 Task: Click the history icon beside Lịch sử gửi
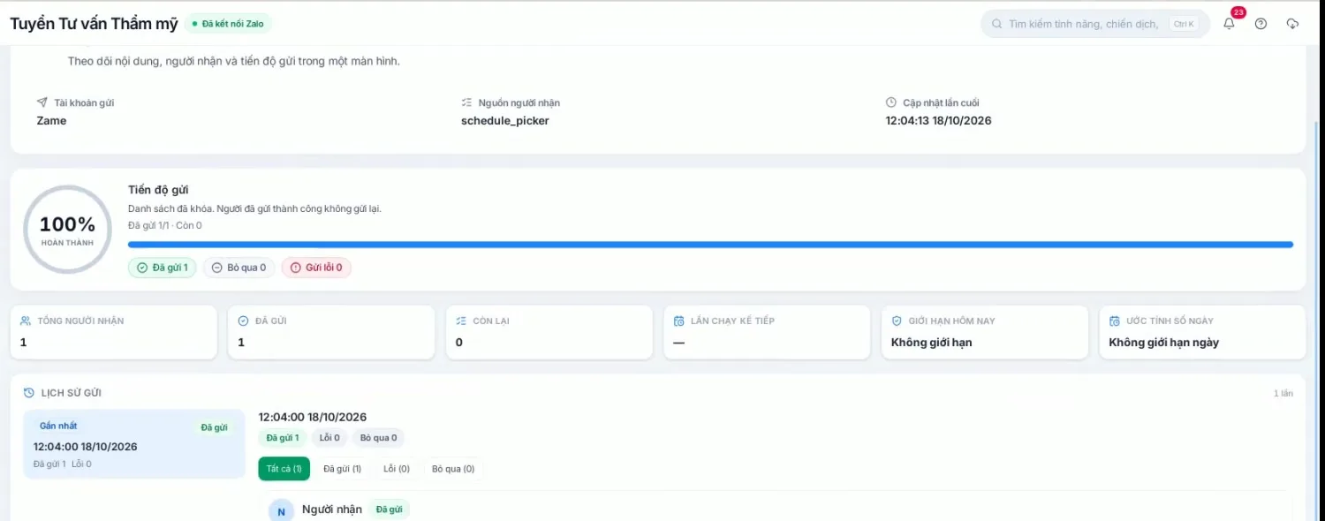[x=29, y=393]
